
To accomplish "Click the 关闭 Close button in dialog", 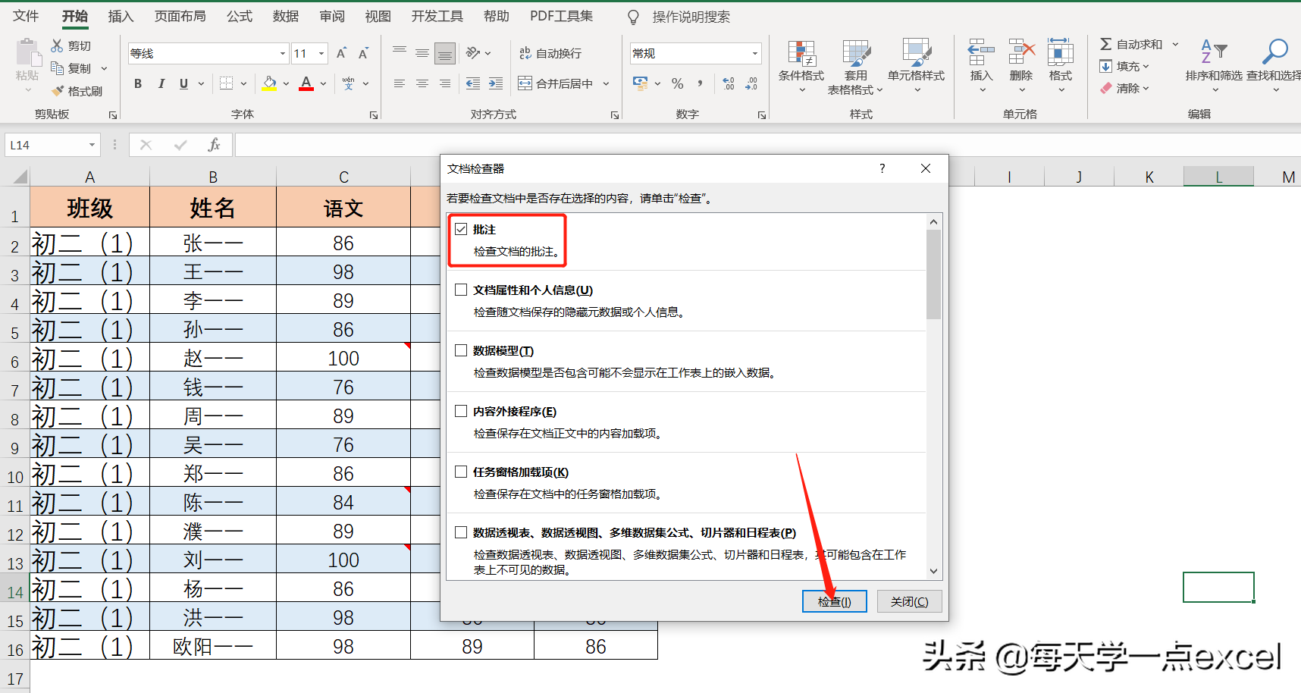I will pyautogui.click(x=909, y=601).
